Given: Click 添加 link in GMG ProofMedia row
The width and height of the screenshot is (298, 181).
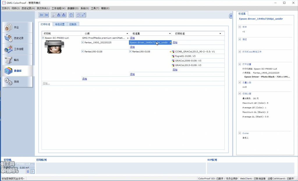Looking at the screenshot, I should 132,38.
